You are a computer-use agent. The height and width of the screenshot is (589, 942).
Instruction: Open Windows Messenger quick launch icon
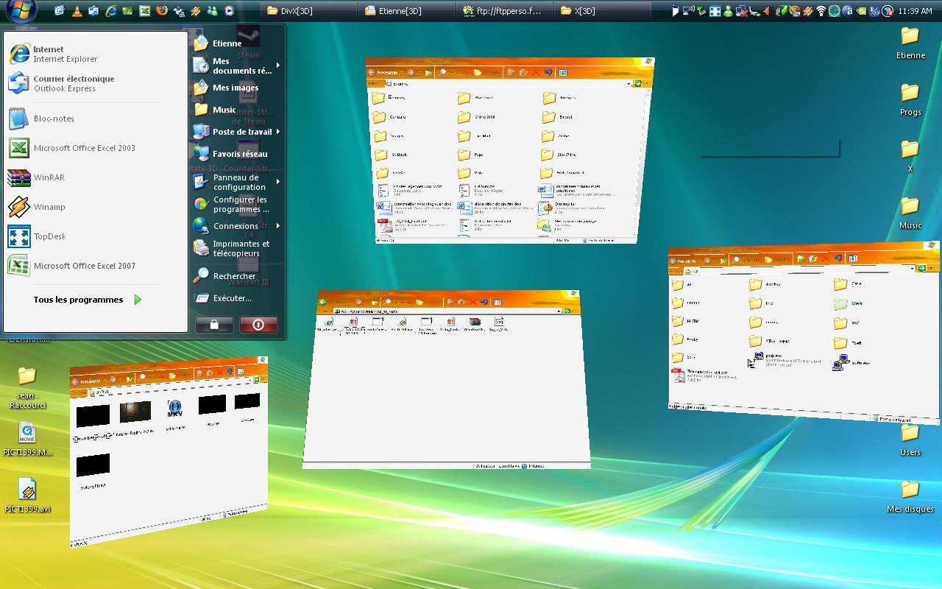click(212, 11)
